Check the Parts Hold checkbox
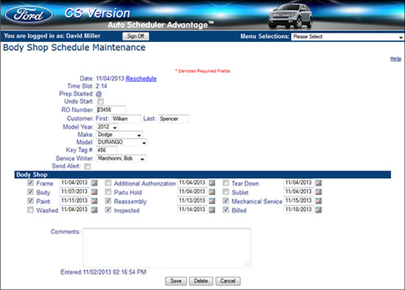405x290 pixels. point(108,192)
